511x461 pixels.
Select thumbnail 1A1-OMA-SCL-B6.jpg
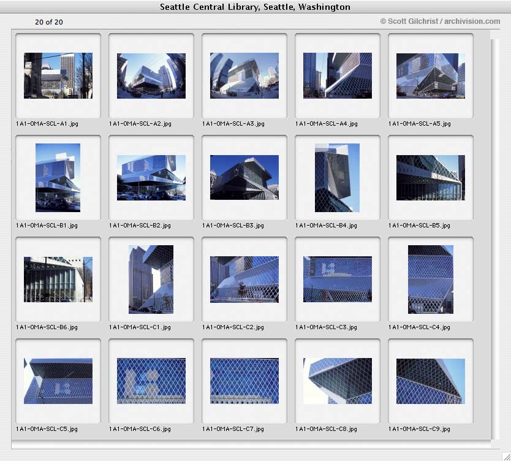58,280
